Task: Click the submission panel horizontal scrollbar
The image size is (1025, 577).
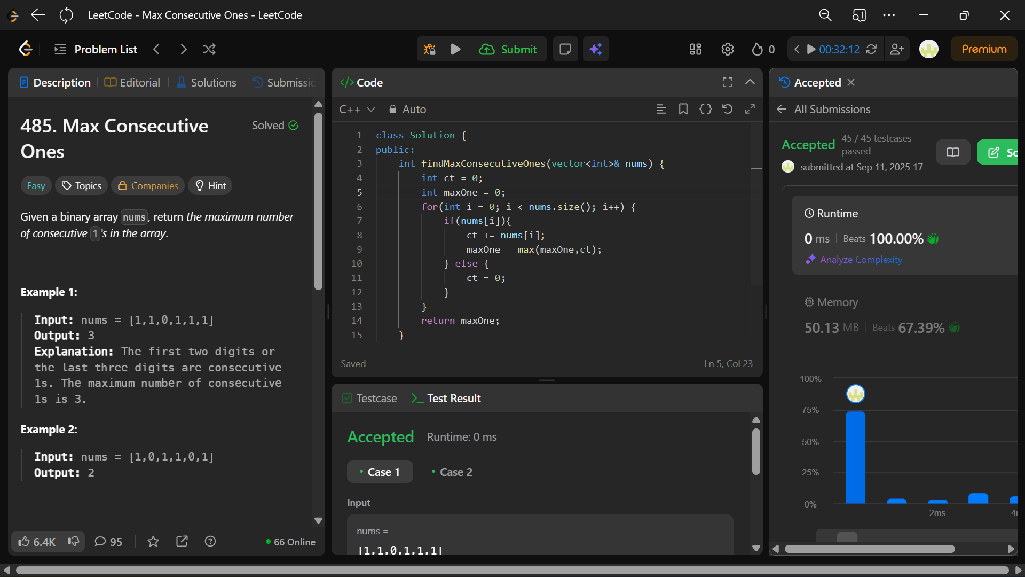Action: [869, 549]
